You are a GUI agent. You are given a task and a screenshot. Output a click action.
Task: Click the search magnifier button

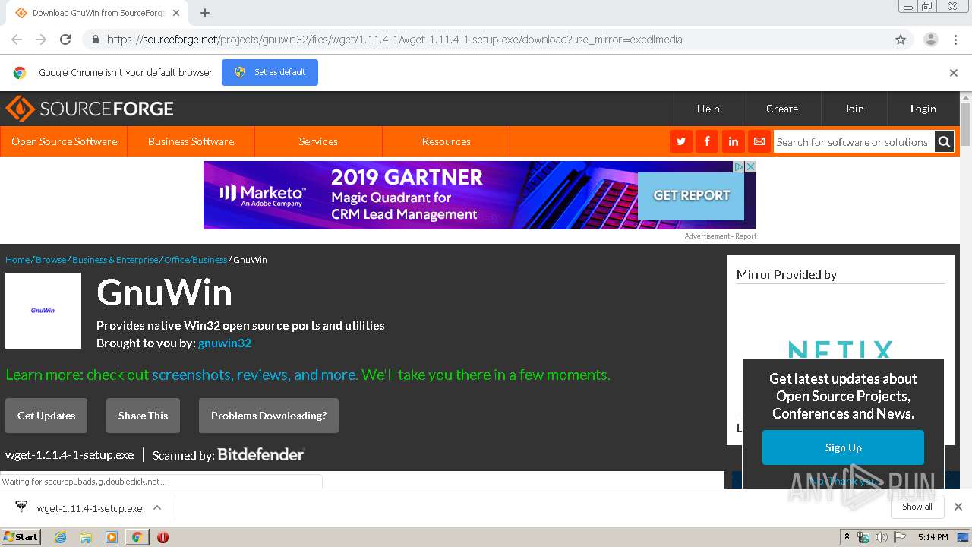point(944,141)
